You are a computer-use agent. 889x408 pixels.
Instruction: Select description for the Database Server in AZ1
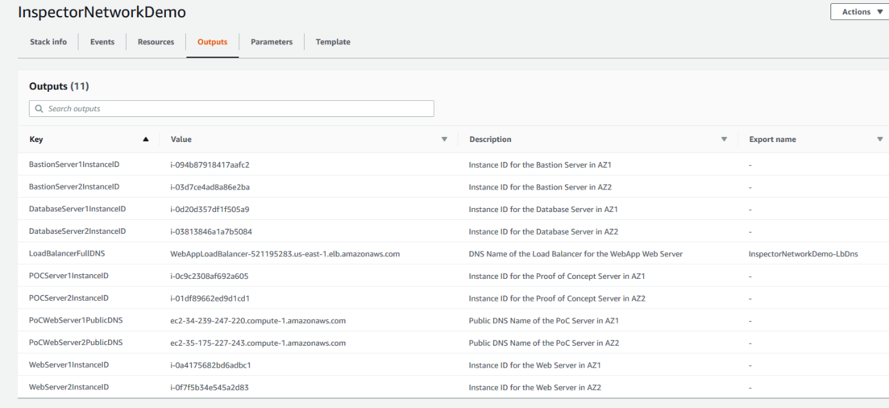pyautogui.click(x=543, y=209)
